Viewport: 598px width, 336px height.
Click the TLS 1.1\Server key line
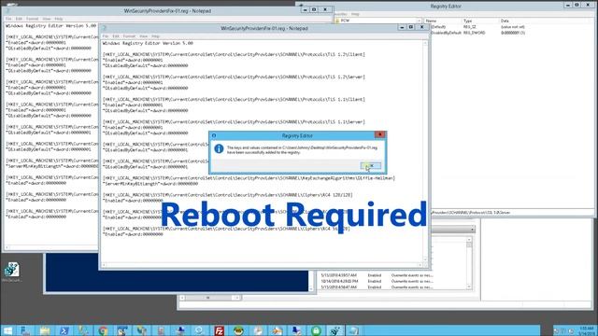tap(234, 122)
